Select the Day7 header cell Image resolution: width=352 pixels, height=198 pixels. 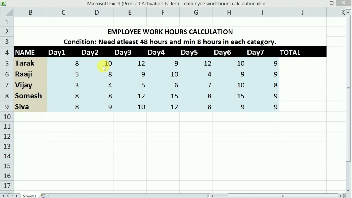coord(262,52)
